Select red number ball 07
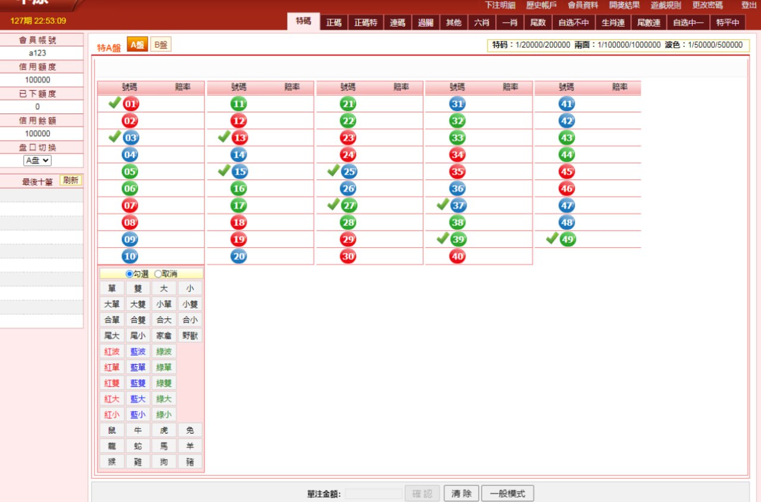Viewport: 761px width, 502px height. pos(130,206)
